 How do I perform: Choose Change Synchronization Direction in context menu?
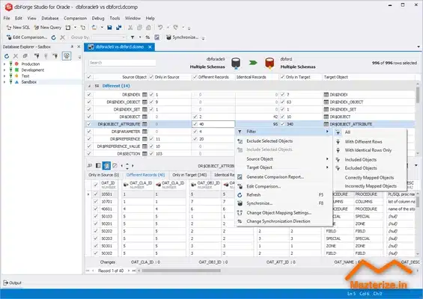click(x=284, y=221)
